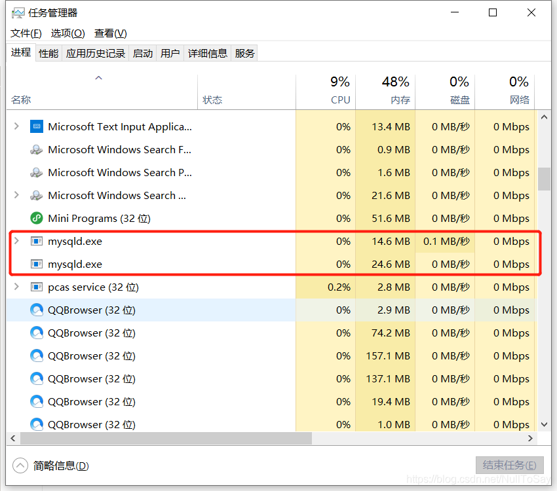Sort by the 磁盘 column header

[x=445, y=92]
